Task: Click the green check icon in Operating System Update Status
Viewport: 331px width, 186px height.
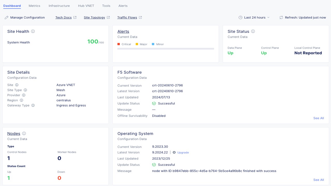Action: [154, 165]
